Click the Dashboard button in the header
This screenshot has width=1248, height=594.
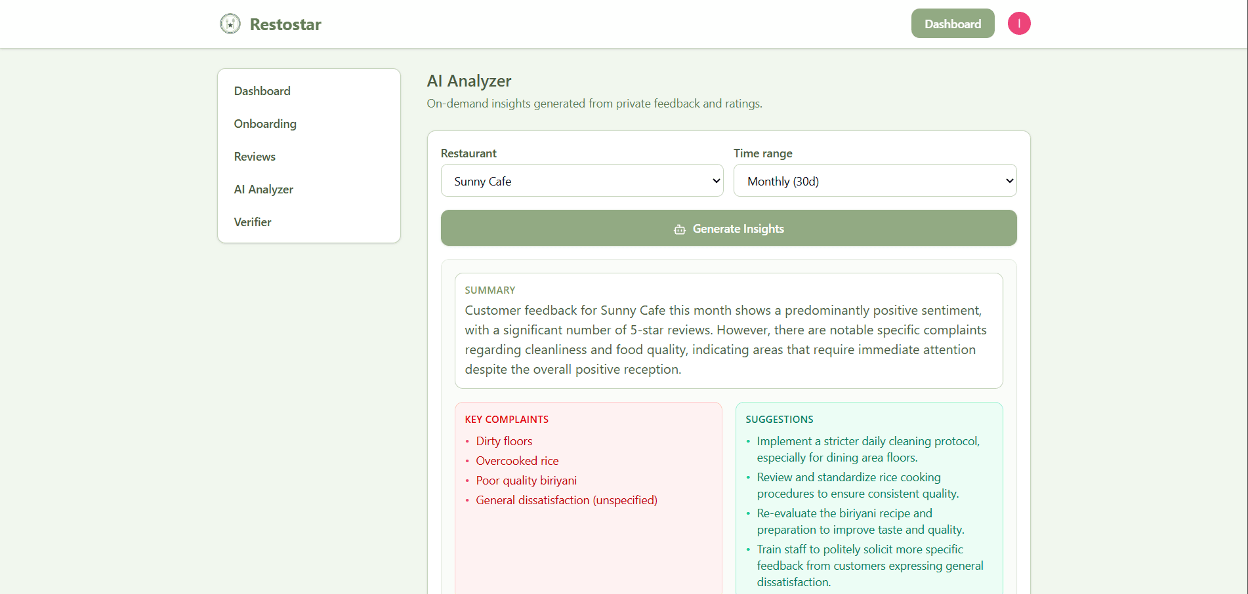coord(952,23)
